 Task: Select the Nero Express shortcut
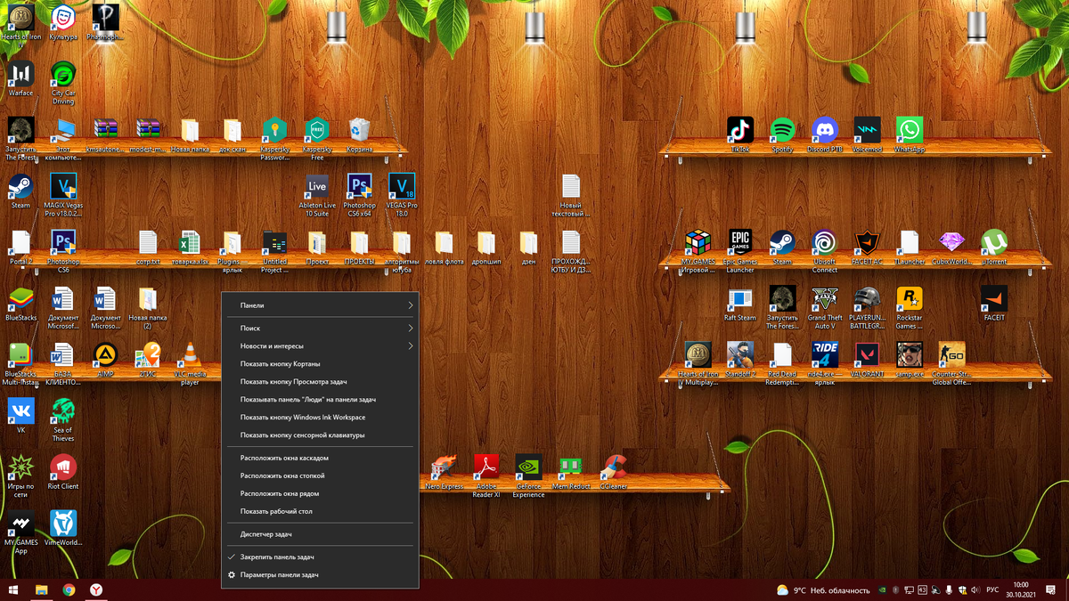pos(444,472)
